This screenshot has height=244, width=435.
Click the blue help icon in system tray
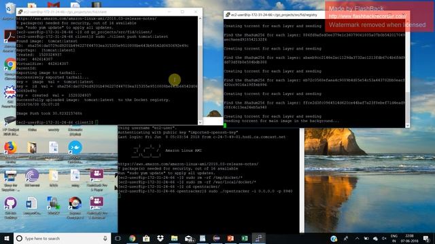tap(334, 238)
